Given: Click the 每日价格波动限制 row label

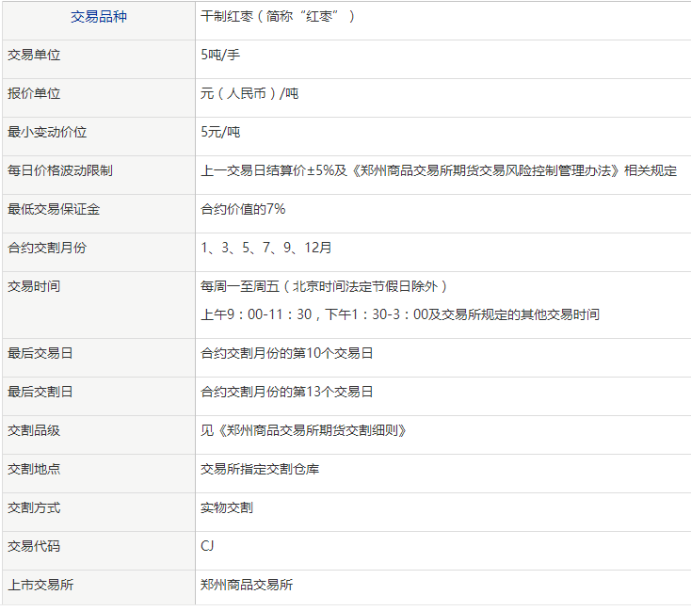Looking at the screenshot, I should pos(60,170).
